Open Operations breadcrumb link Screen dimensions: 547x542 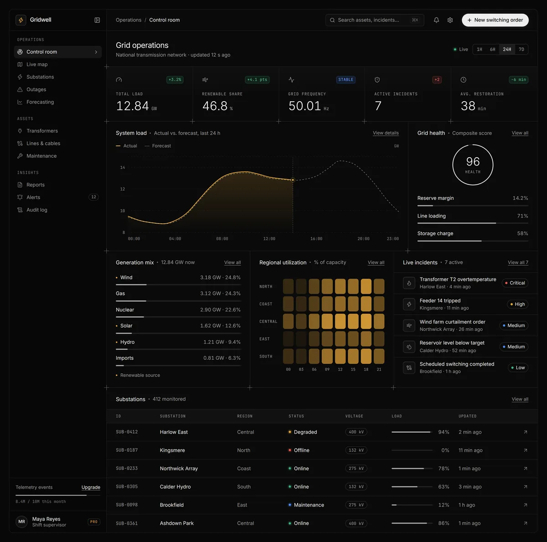click(129, 20)
